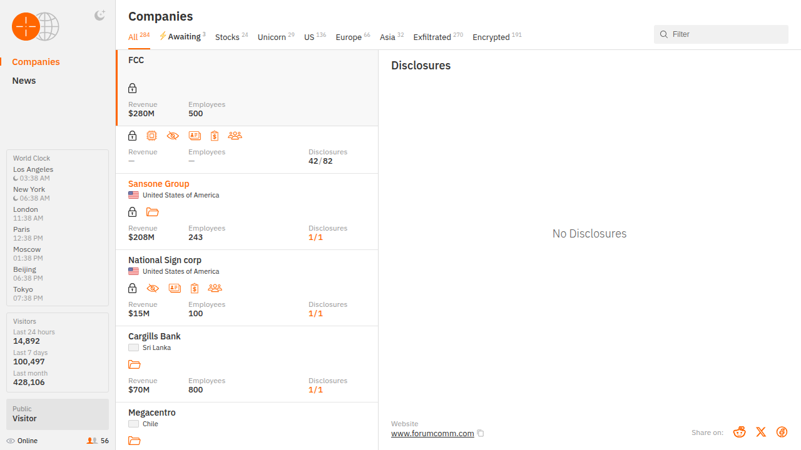This screenshot has width=801, height=450.
Task: Open the Sansone Group company entry
Action: 158,184
